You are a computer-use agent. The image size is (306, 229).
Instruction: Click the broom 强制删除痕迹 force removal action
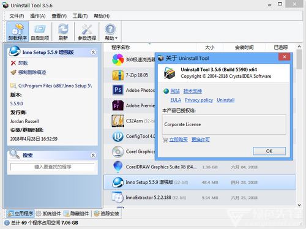pyautogui.click(x=28, y=72)
